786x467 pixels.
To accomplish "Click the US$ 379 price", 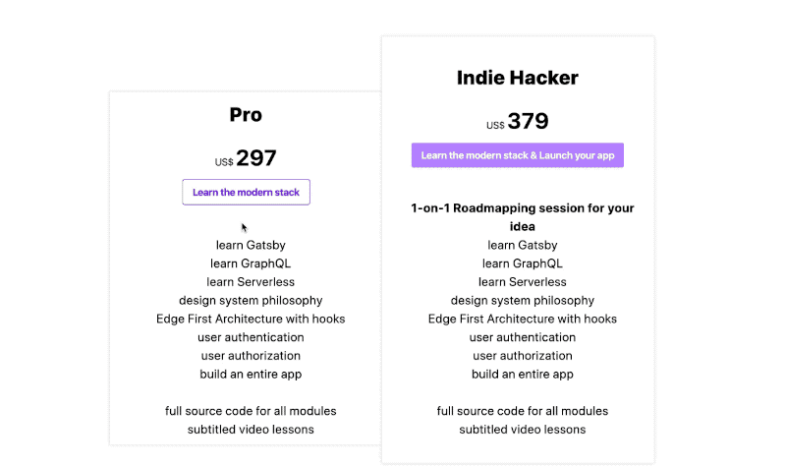I will [x=518, y=122].
